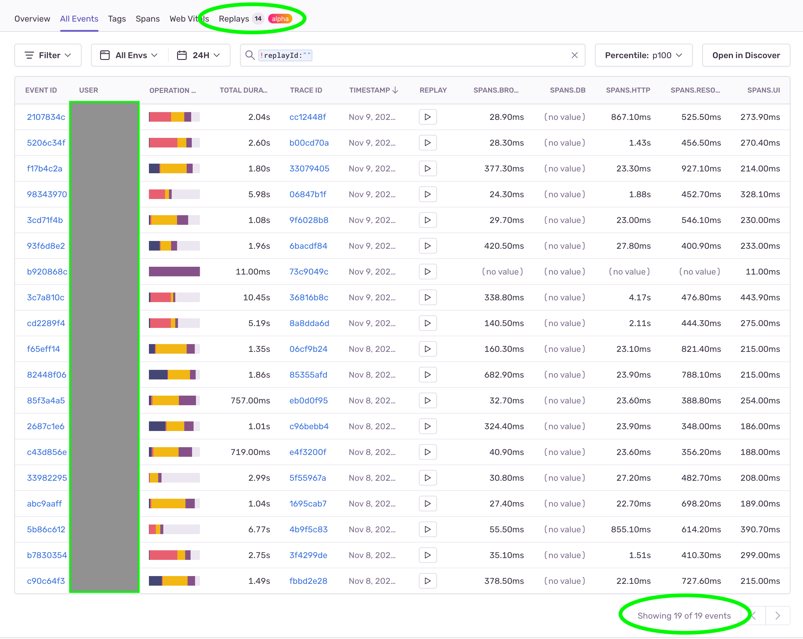Open the Percentile p100 dropdown
Image resolution: width=803 pixels, height=639 pixels.
[643, 55]
